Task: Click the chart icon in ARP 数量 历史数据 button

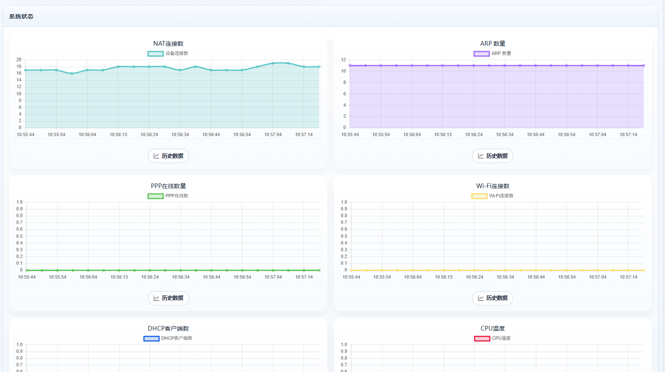Action: [x=481, y=156]
